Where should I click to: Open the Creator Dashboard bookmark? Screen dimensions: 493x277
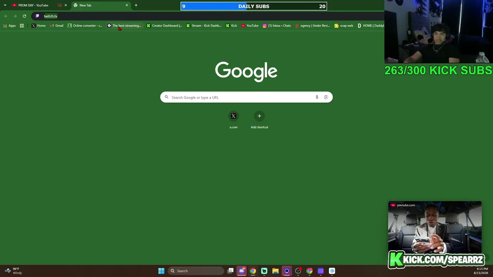(x=164, y=26)
